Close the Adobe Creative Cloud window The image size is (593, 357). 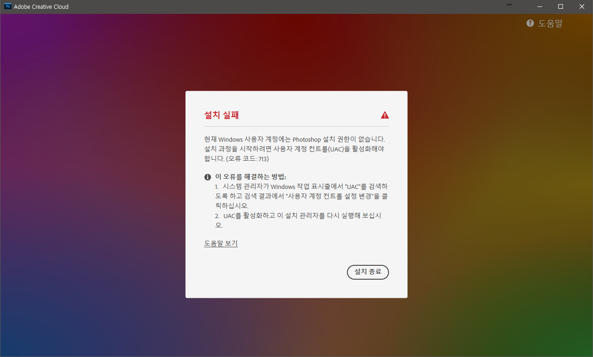582,6
